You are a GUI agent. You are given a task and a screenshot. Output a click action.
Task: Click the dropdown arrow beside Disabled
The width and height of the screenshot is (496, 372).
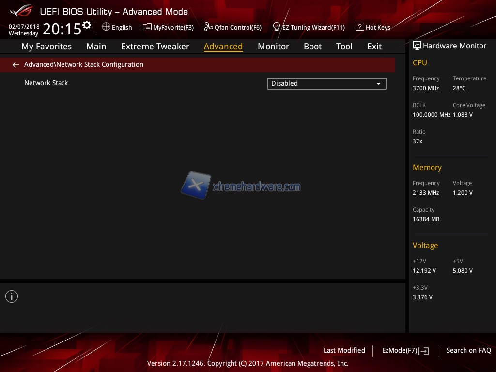click(x=378, y=84)
